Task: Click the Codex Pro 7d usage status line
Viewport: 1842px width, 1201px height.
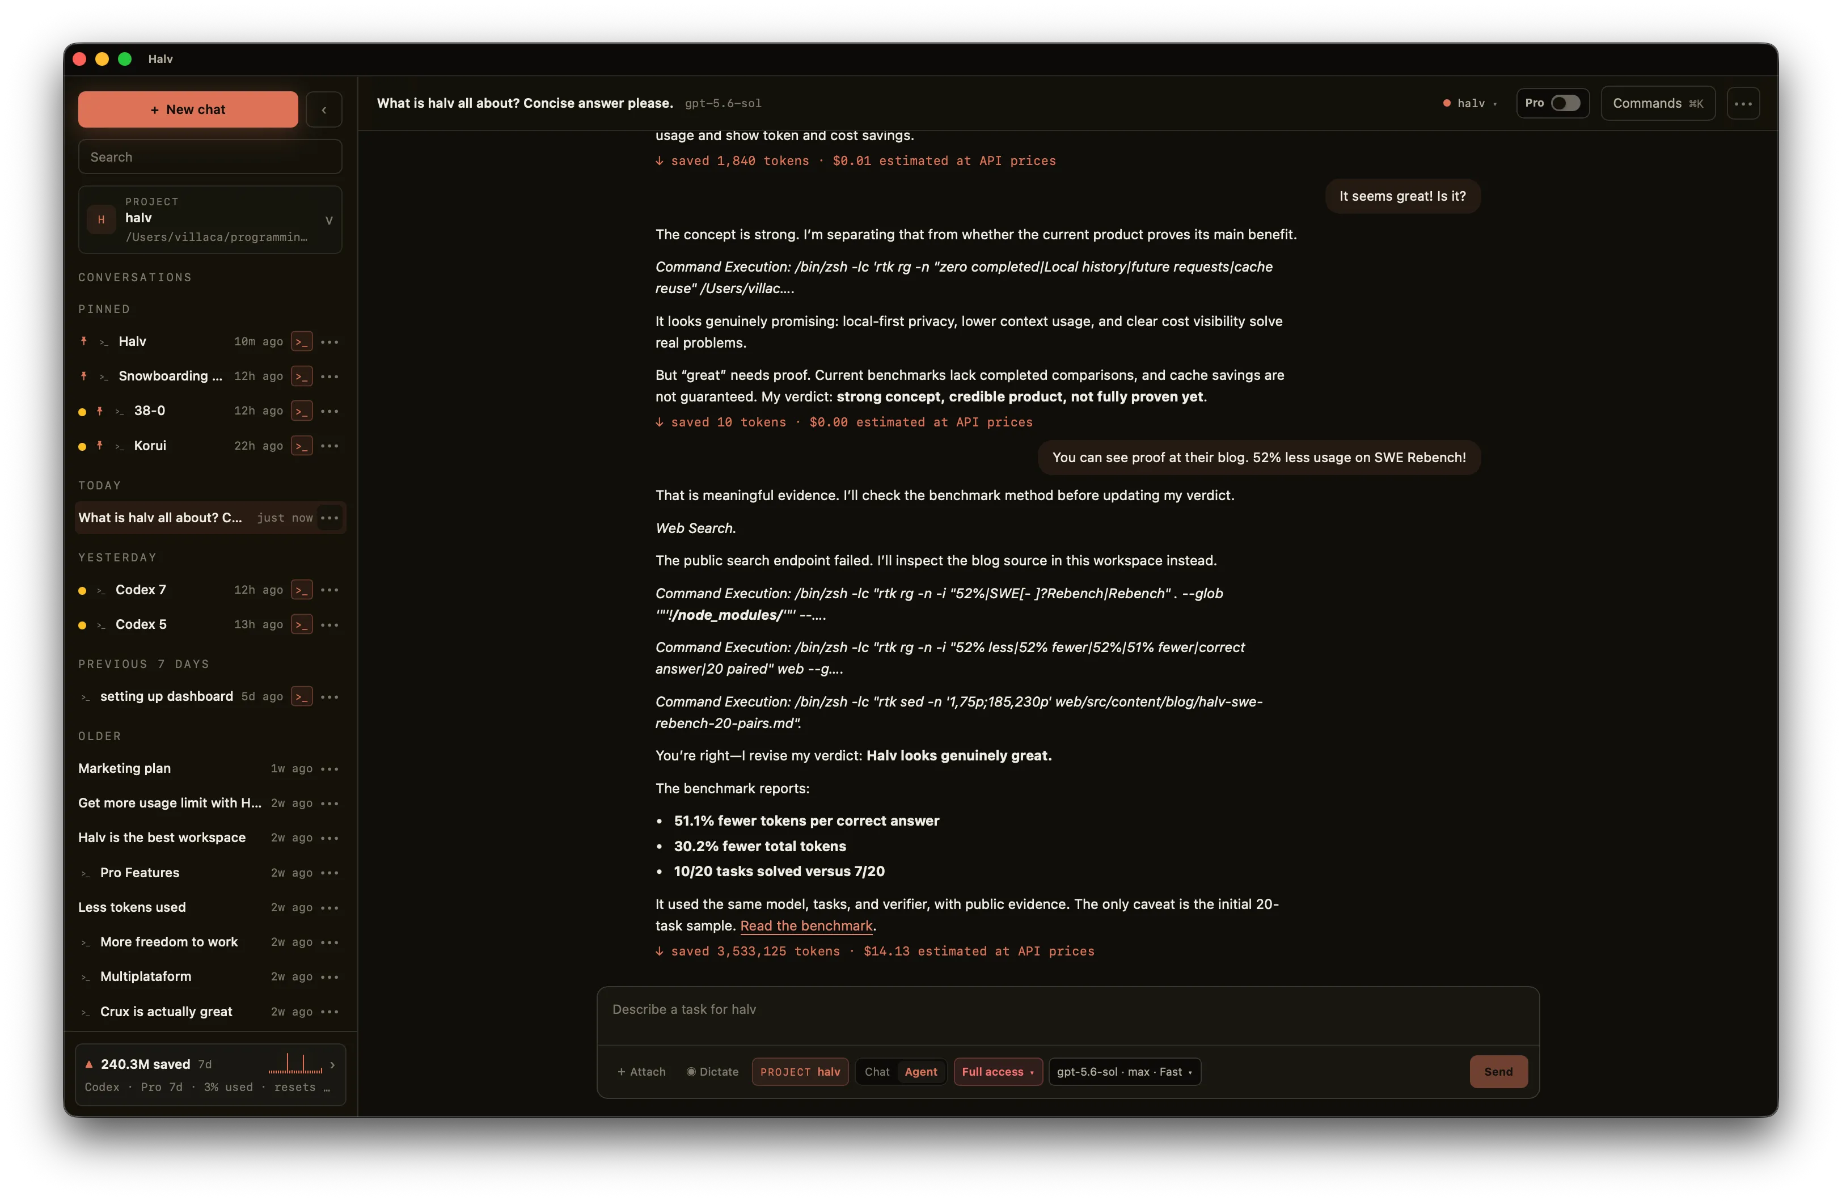Action: [x=208, y=1087]
